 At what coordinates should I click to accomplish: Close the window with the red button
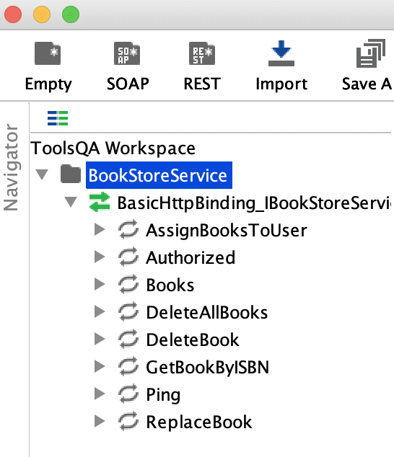click(13, 14)
